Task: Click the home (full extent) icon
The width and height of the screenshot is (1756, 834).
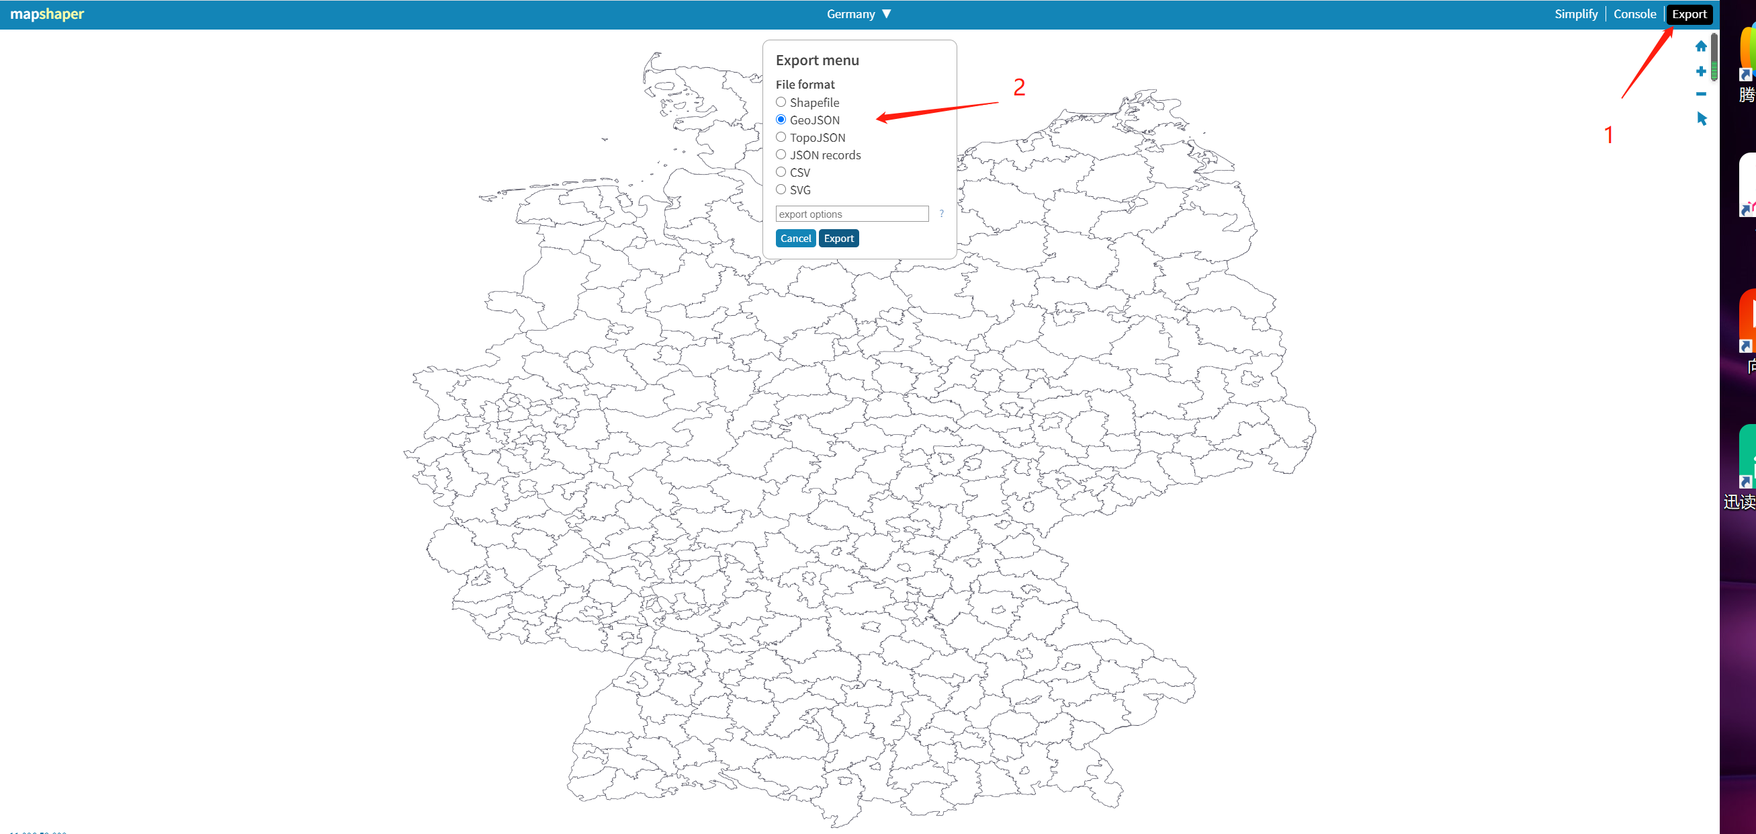Action: (x=1701, y=46)
